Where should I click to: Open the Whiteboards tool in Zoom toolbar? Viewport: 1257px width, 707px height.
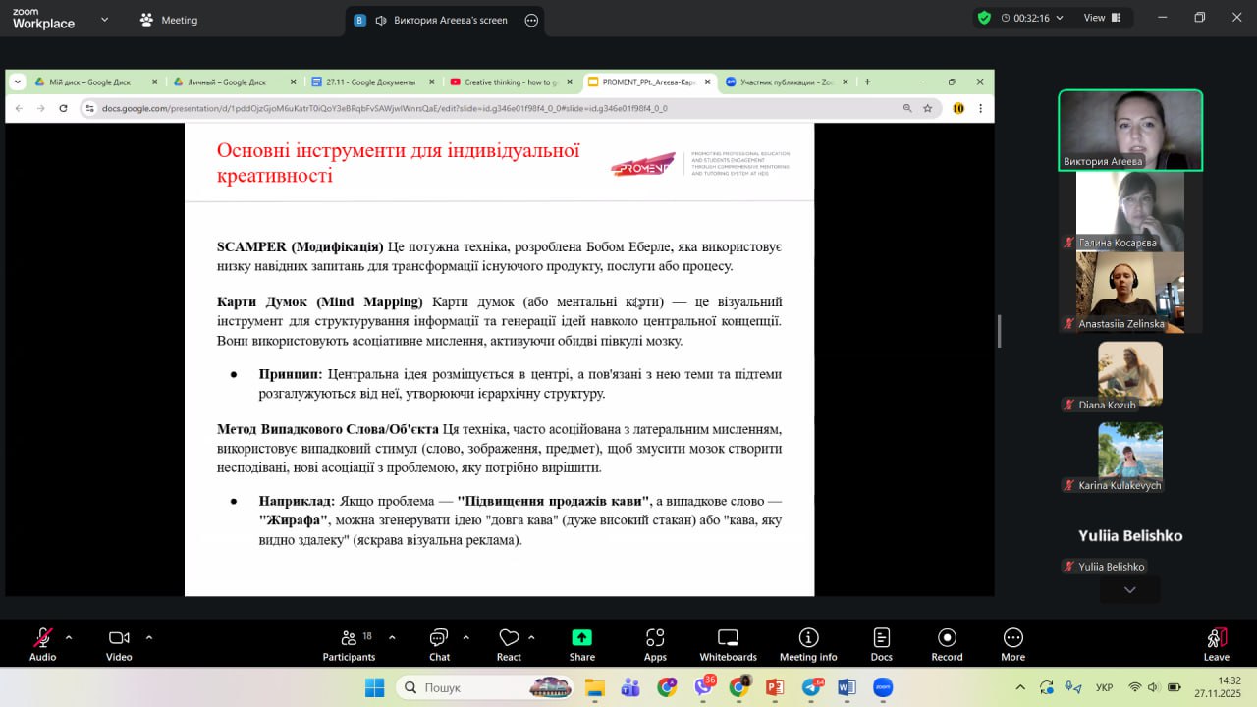(728, 644)
